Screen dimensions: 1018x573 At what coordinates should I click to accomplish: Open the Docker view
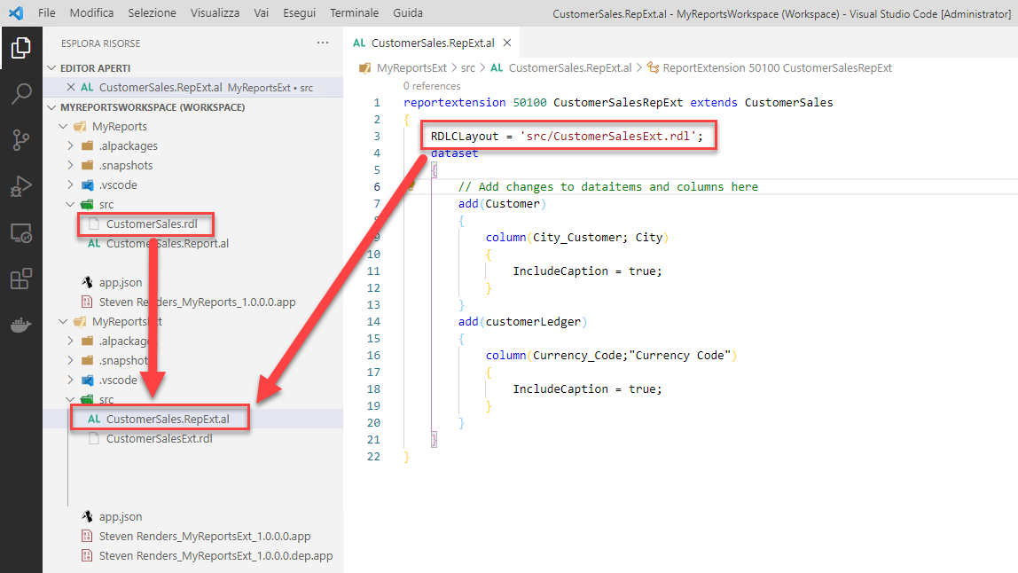(20, 325)
